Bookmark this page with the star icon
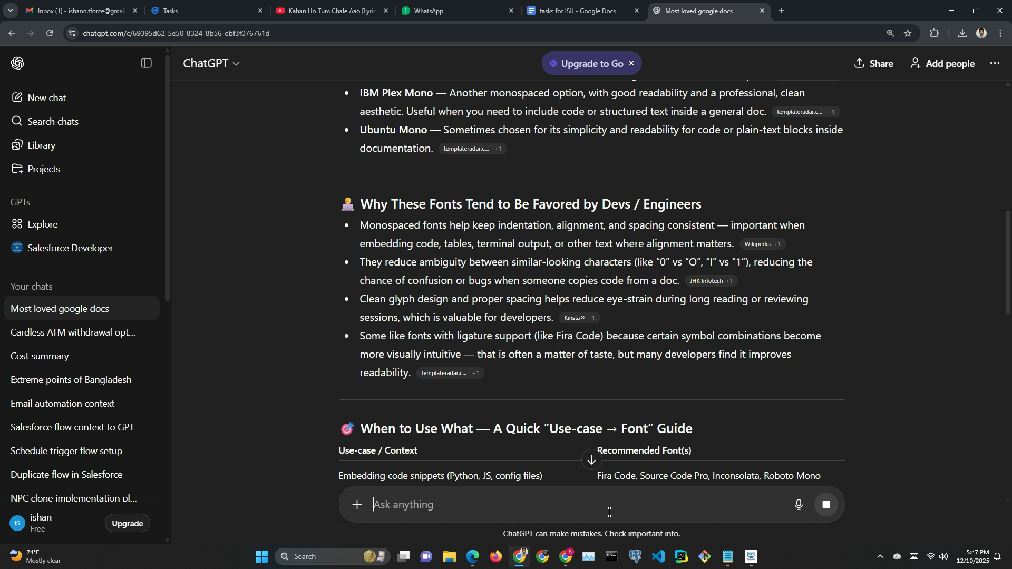1012x569 pixels. point(908,33)
